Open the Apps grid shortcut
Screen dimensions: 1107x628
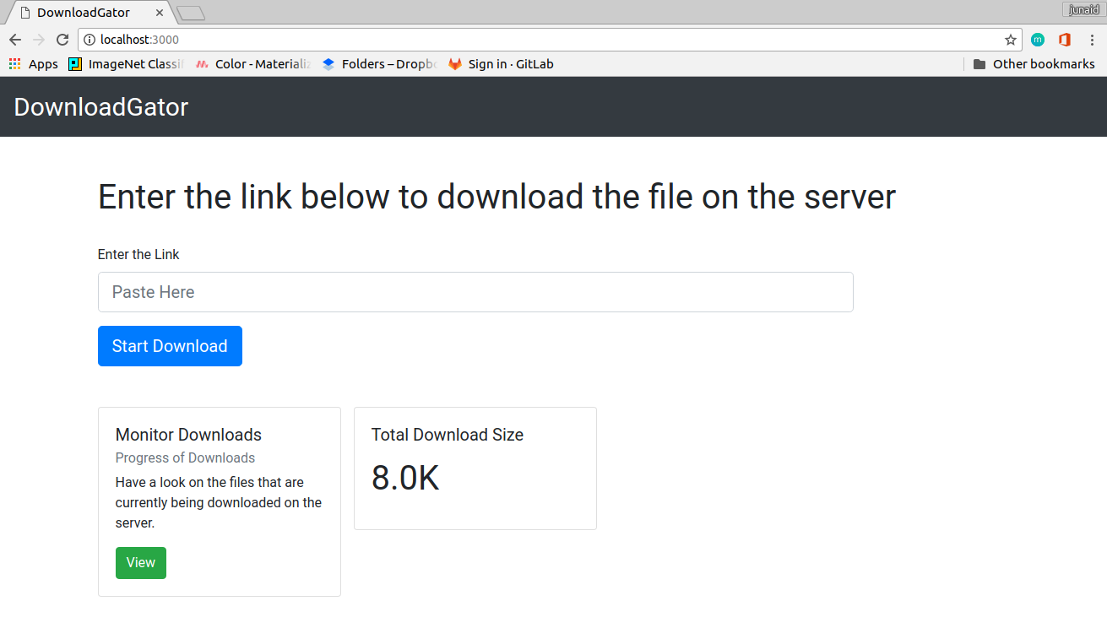click(x=34, y=64)
